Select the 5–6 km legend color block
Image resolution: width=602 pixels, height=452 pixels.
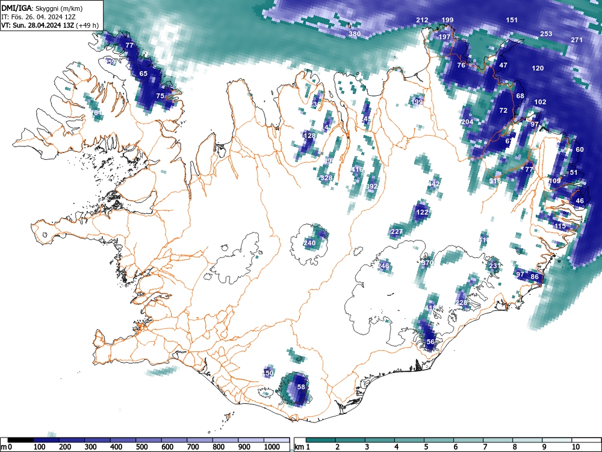pyautogui.click(x=439, y=440)
